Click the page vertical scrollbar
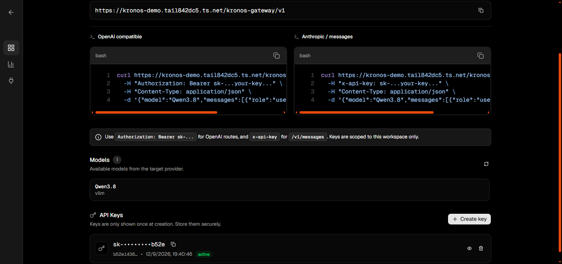562x264 pixels. [x=560, y=157]
